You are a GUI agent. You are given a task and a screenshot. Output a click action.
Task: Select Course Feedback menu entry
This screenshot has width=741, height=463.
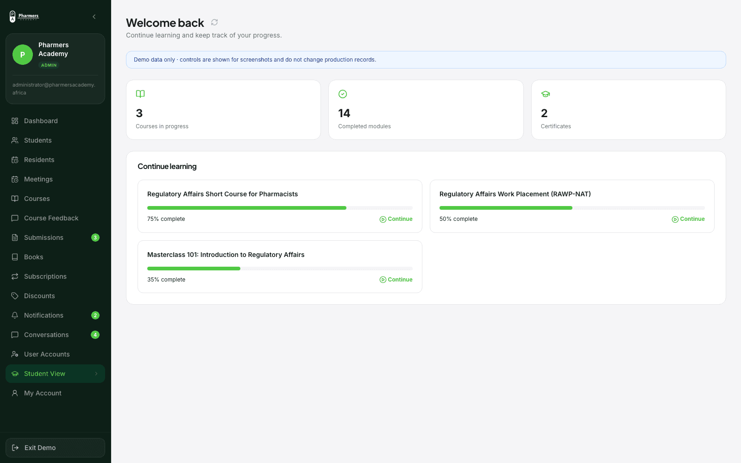click(x=55, y=218)
